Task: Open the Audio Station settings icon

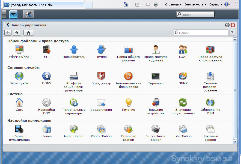Action: [x=74, y=129]
